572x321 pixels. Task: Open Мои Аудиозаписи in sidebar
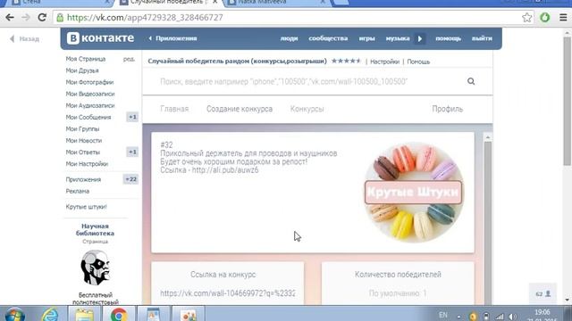click(x=90, y=105)
